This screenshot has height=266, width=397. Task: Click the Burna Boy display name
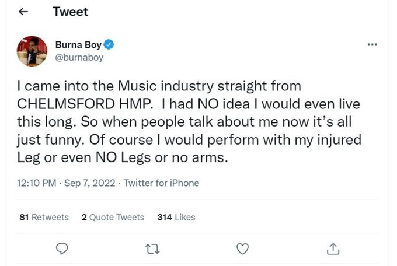(78, 44)
